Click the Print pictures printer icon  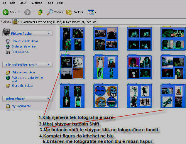pyautogui.click(x=8, y=52)
